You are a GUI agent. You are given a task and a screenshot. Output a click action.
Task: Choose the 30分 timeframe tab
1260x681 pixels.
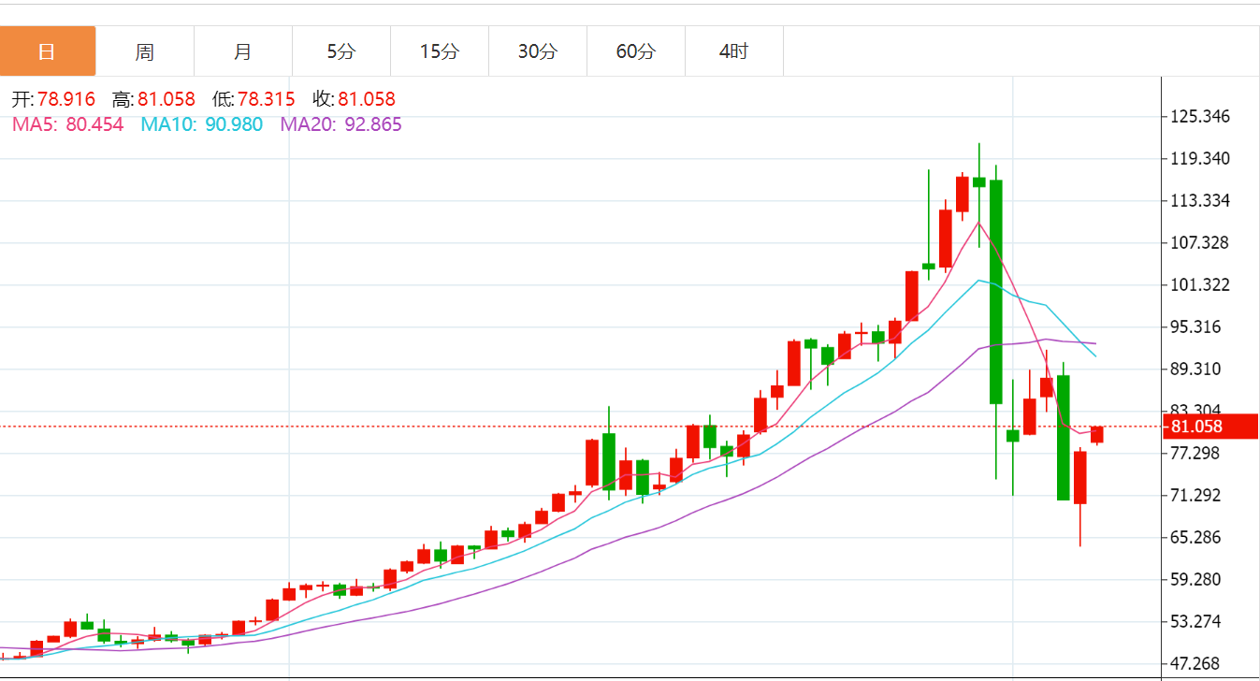[x=538, y=51]
